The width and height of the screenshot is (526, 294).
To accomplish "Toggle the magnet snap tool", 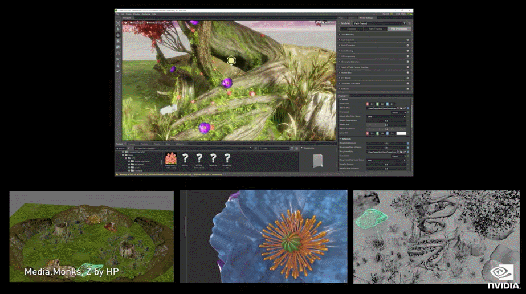I will tap(118, 54).
